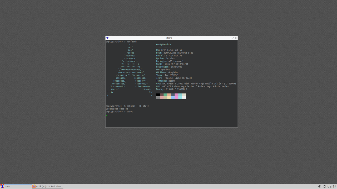Open the battery power indicator in tray

[324, 186]
